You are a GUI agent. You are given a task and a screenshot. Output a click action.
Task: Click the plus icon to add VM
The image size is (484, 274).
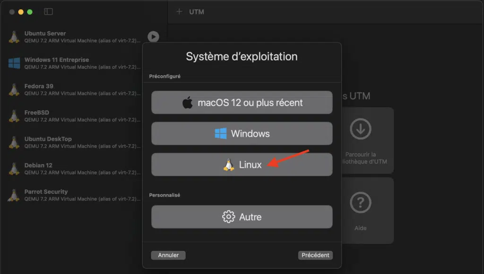click(x=179, y=12)
